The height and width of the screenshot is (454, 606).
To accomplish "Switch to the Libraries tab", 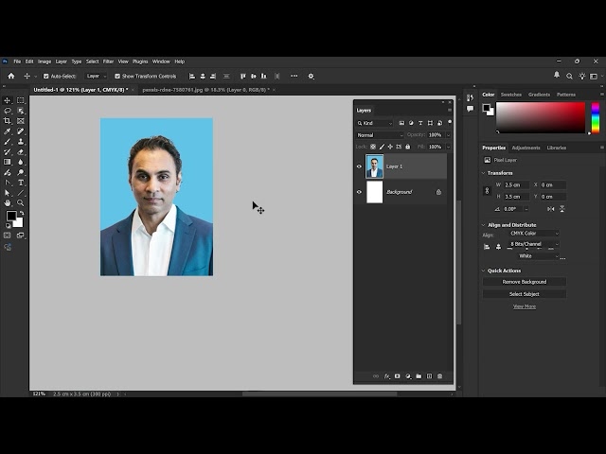I will pyautogui.click(x=556, y=148).
